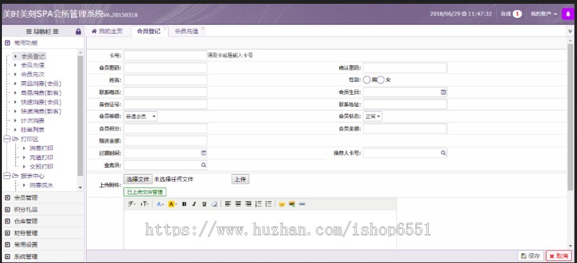
Task: Expand the 积分礼品 sidebar section
Action: (43, 209)
